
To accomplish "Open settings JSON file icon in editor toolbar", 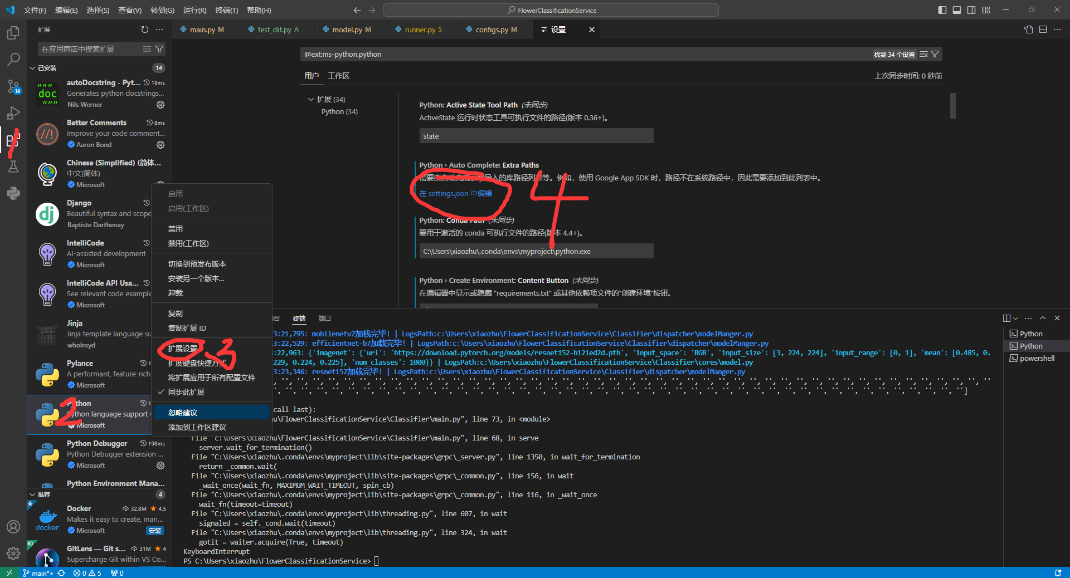I will [1029, 30].
